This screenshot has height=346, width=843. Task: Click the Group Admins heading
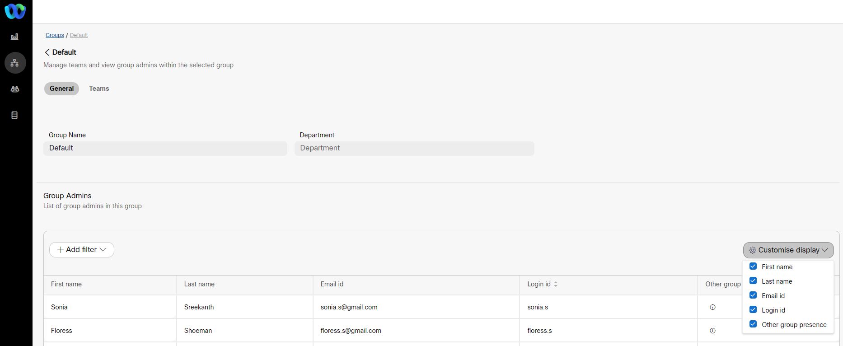(x=67, y=196)
